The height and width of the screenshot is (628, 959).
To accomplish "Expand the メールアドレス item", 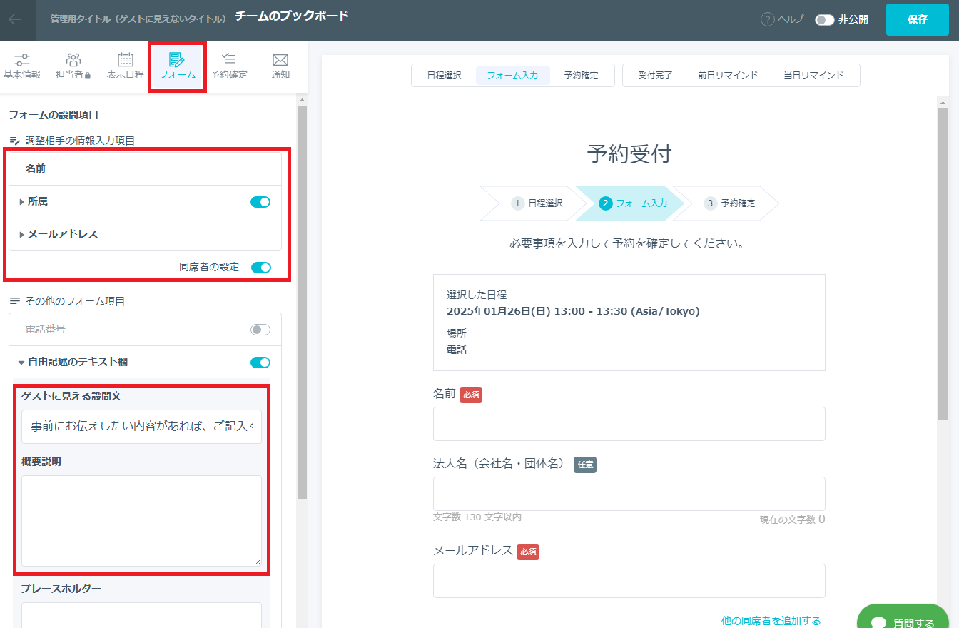I will [x=22, y=235].
